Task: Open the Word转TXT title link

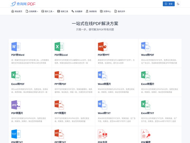Action: 104,113
